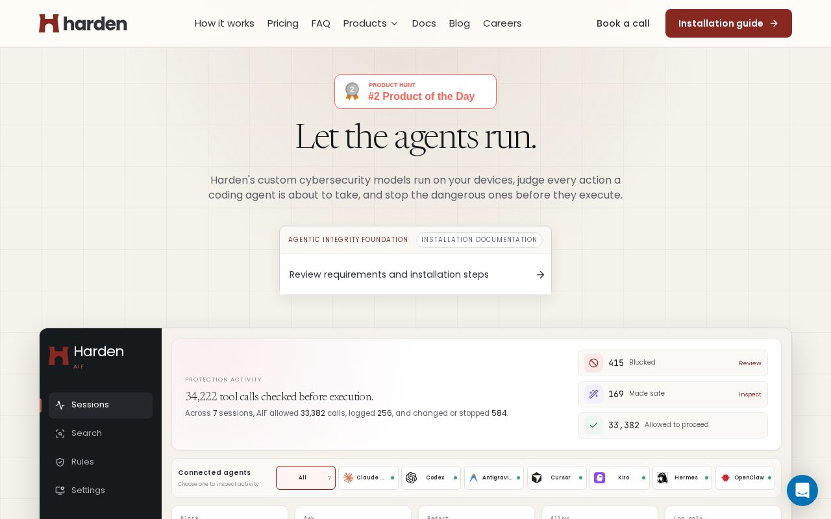Open Settings in dashboard sidebar
Image resolution: width=831 pixels, height=519 pixels.
click(101, 490)
